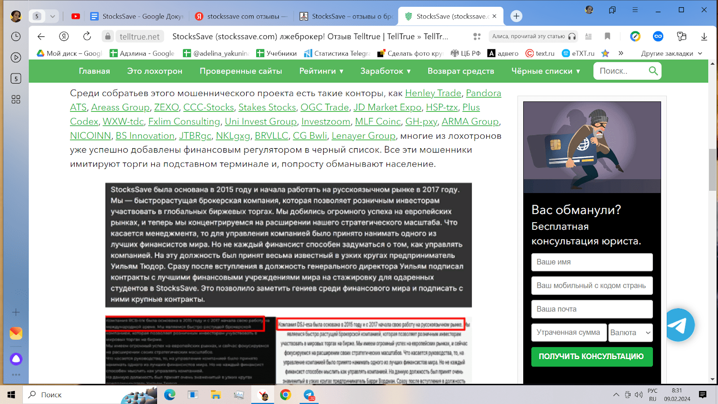
Task: Open the extensions icon in address bar
Action: pyautogui.click(x=682, y=36)
